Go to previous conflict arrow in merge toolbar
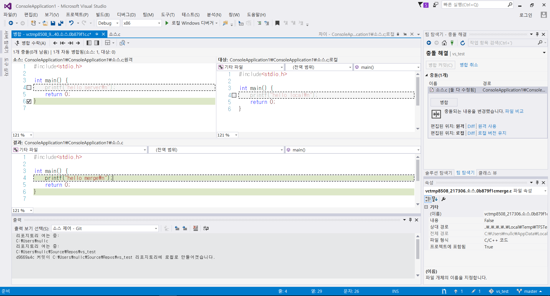 55,43
